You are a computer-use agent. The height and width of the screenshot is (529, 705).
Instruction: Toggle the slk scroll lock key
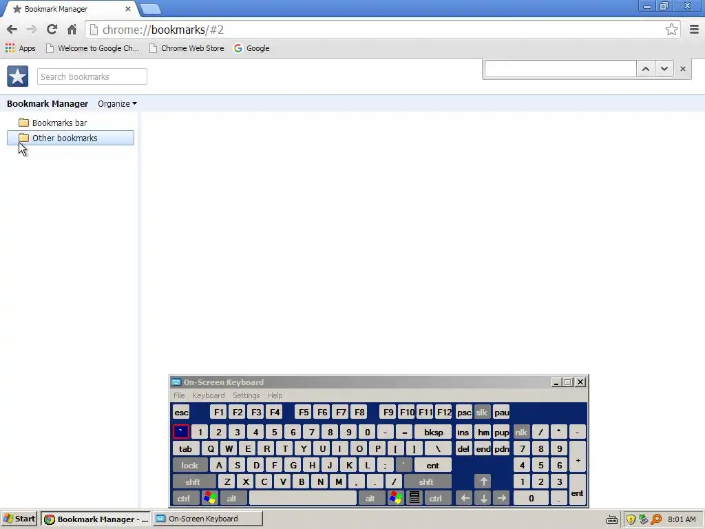click(482, 413)
